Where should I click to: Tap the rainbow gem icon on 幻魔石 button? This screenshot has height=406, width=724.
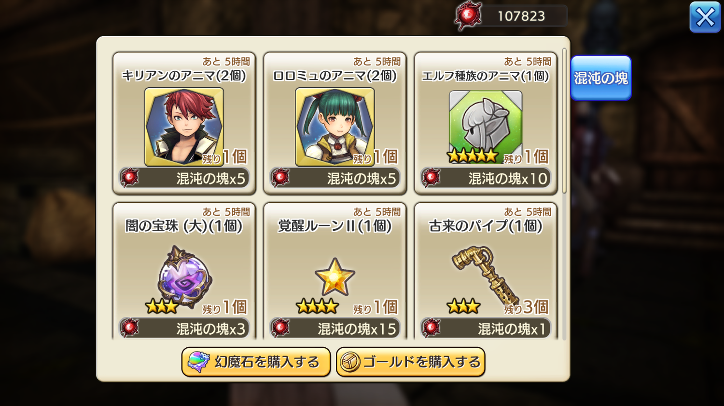click(198, 362)
